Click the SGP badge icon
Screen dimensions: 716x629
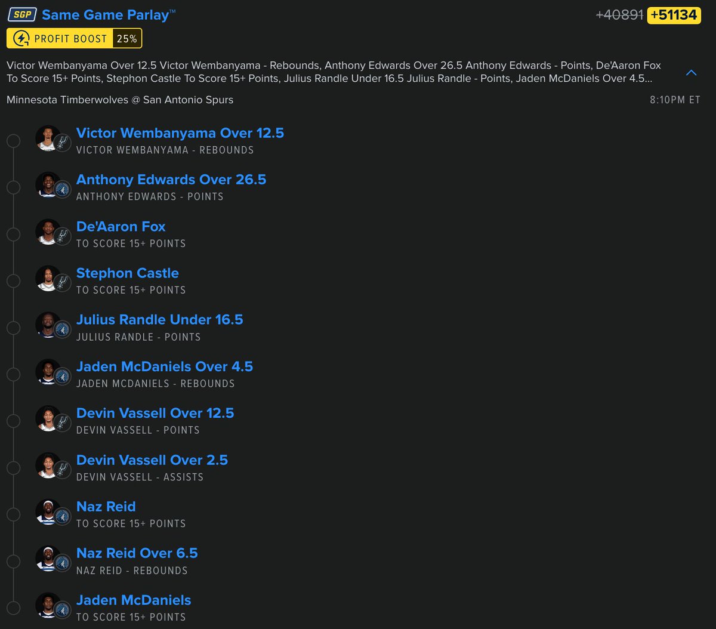coord(21,14)
